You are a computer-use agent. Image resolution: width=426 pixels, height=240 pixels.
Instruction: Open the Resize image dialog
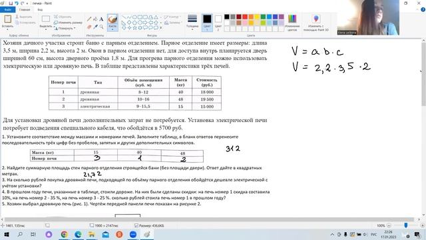tap(68, 23)
